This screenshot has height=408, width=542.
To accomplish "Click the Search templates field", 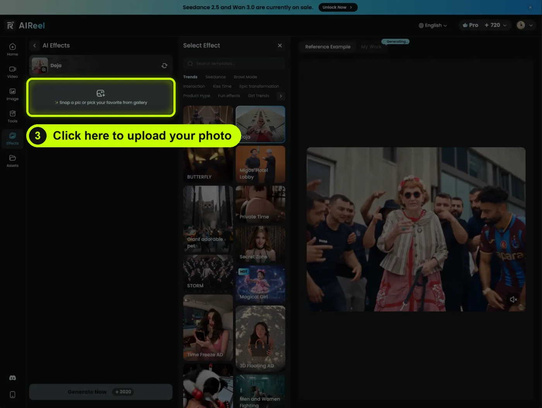I will 234,63.
